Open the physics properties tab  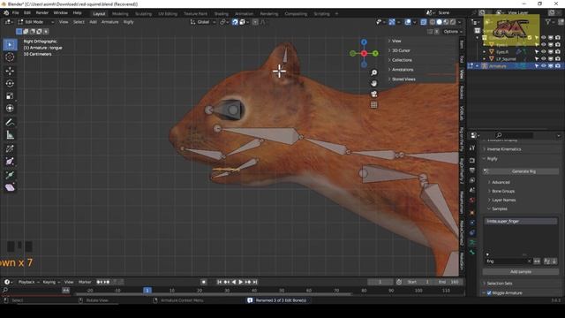[472, 223]
